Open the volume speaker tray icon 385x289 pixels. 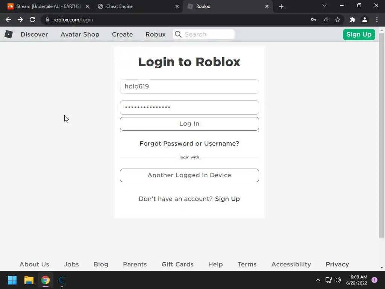pyautogui.click(x=338, y=280)
